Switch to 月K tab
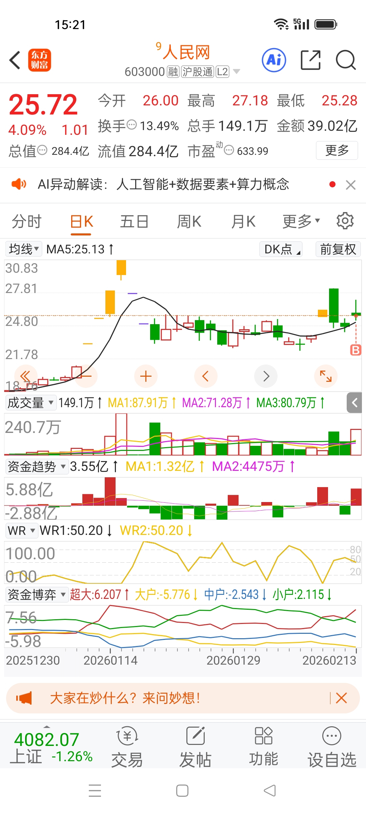Screen dimensions: 366x813 pyautogui.click(x=243, y=222)
